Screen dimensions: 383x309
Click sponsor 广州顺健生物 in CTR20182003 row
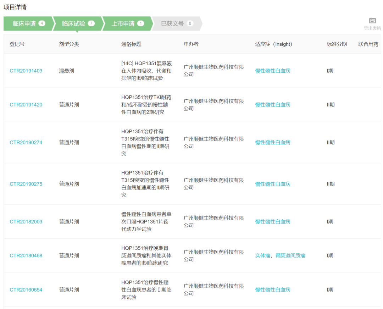214,221
